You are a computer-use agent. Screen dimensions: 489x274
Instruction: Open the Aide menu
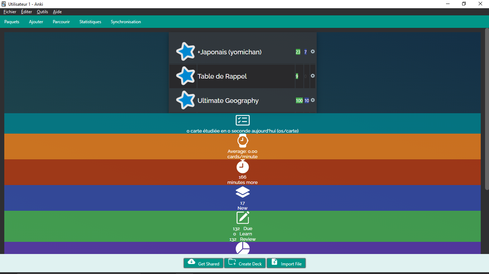(57, 12)
